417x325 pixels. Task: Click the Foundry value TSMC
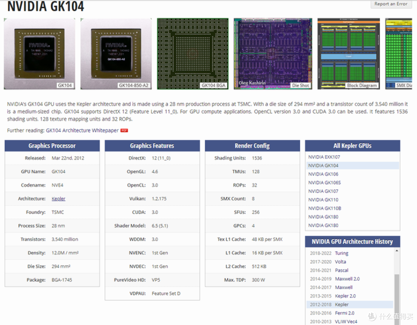pos(58,212)
